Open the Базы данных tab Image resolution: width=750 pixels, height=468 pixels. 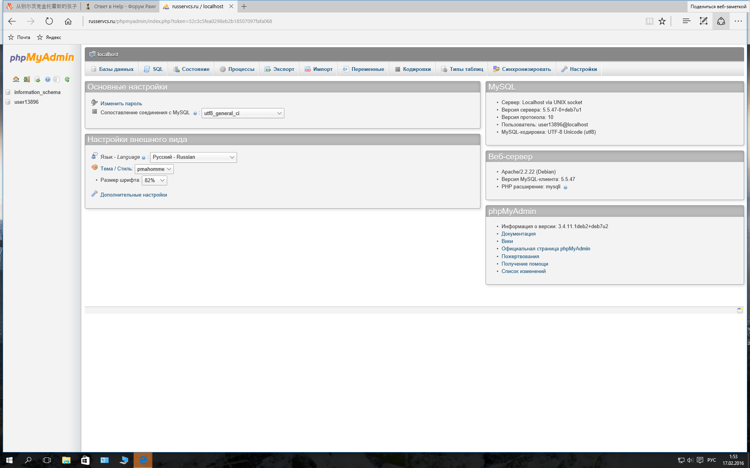coord(112,69)
